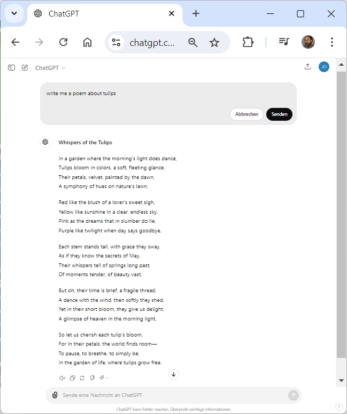347x414 pixels.
Task: Open the tab search dropdown chevron
Action: pyautogui.click(x=14, y=13)
